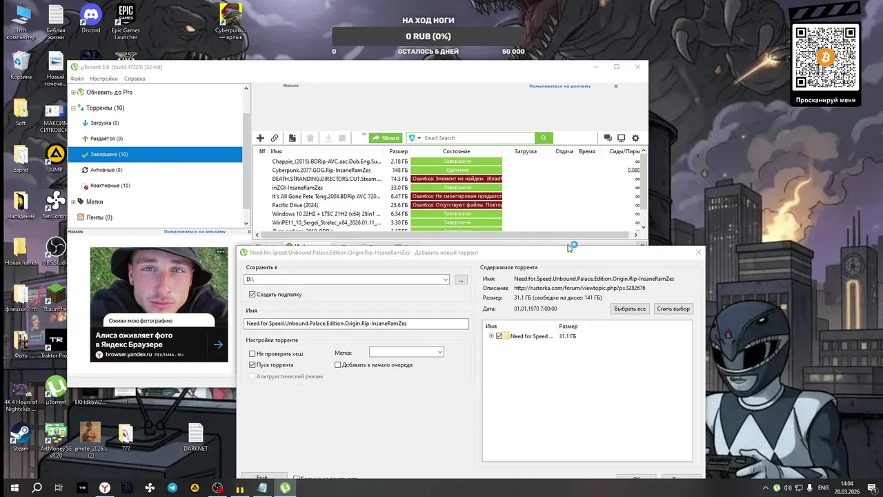Open the Настройки menu
Image resolution: width=883 pixels, height=497 pixels.
pyautogui.click(x=103, y=79)
